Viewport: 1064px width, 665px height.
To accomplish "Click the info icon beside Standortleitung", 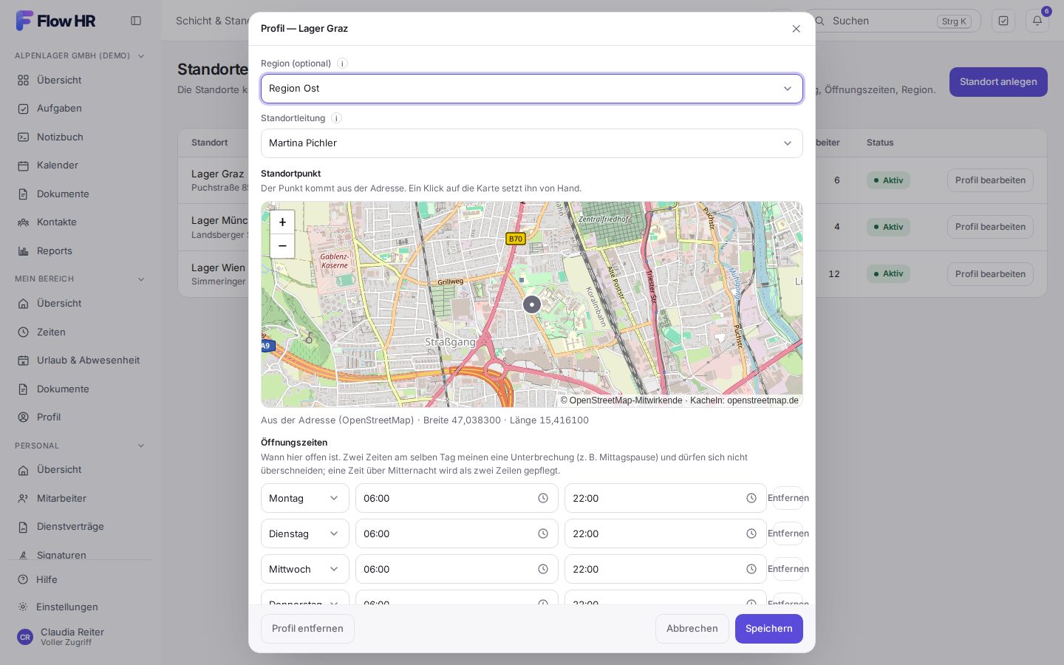I will 336,118.
